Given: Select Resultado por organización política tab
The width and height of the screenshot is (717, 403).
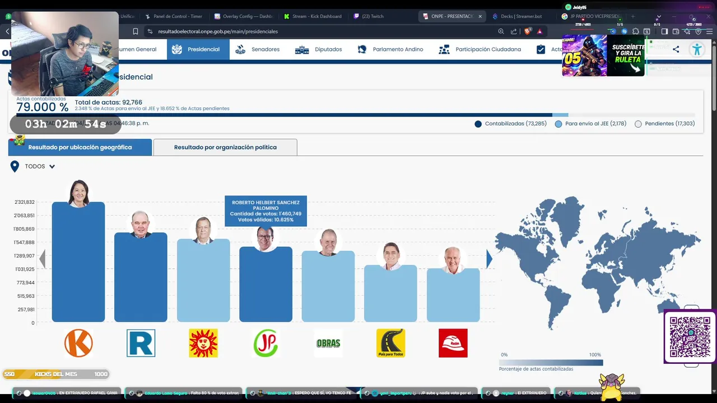Looking at the screenshot, I should point(225,147).
